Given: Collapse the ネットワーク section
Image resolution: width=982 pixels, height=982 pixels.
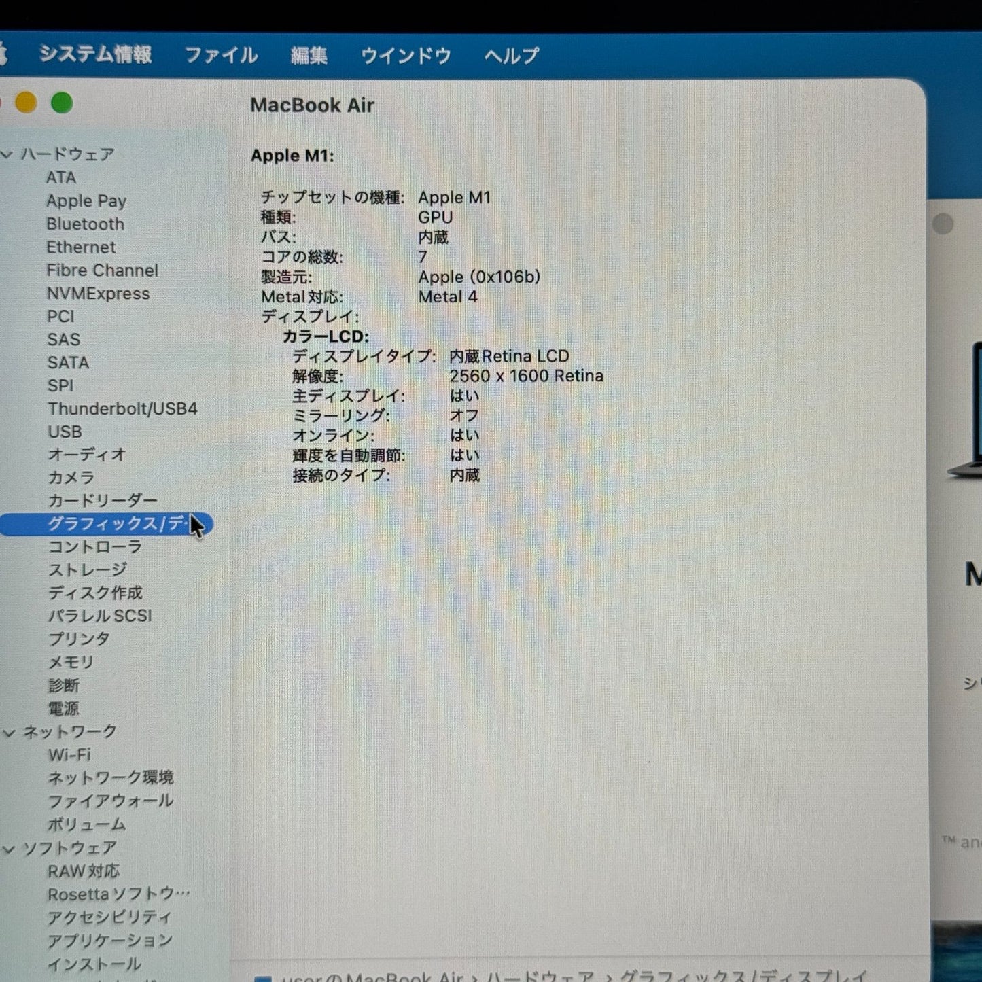Looking at the screenshot, I should tap(9, 733).
